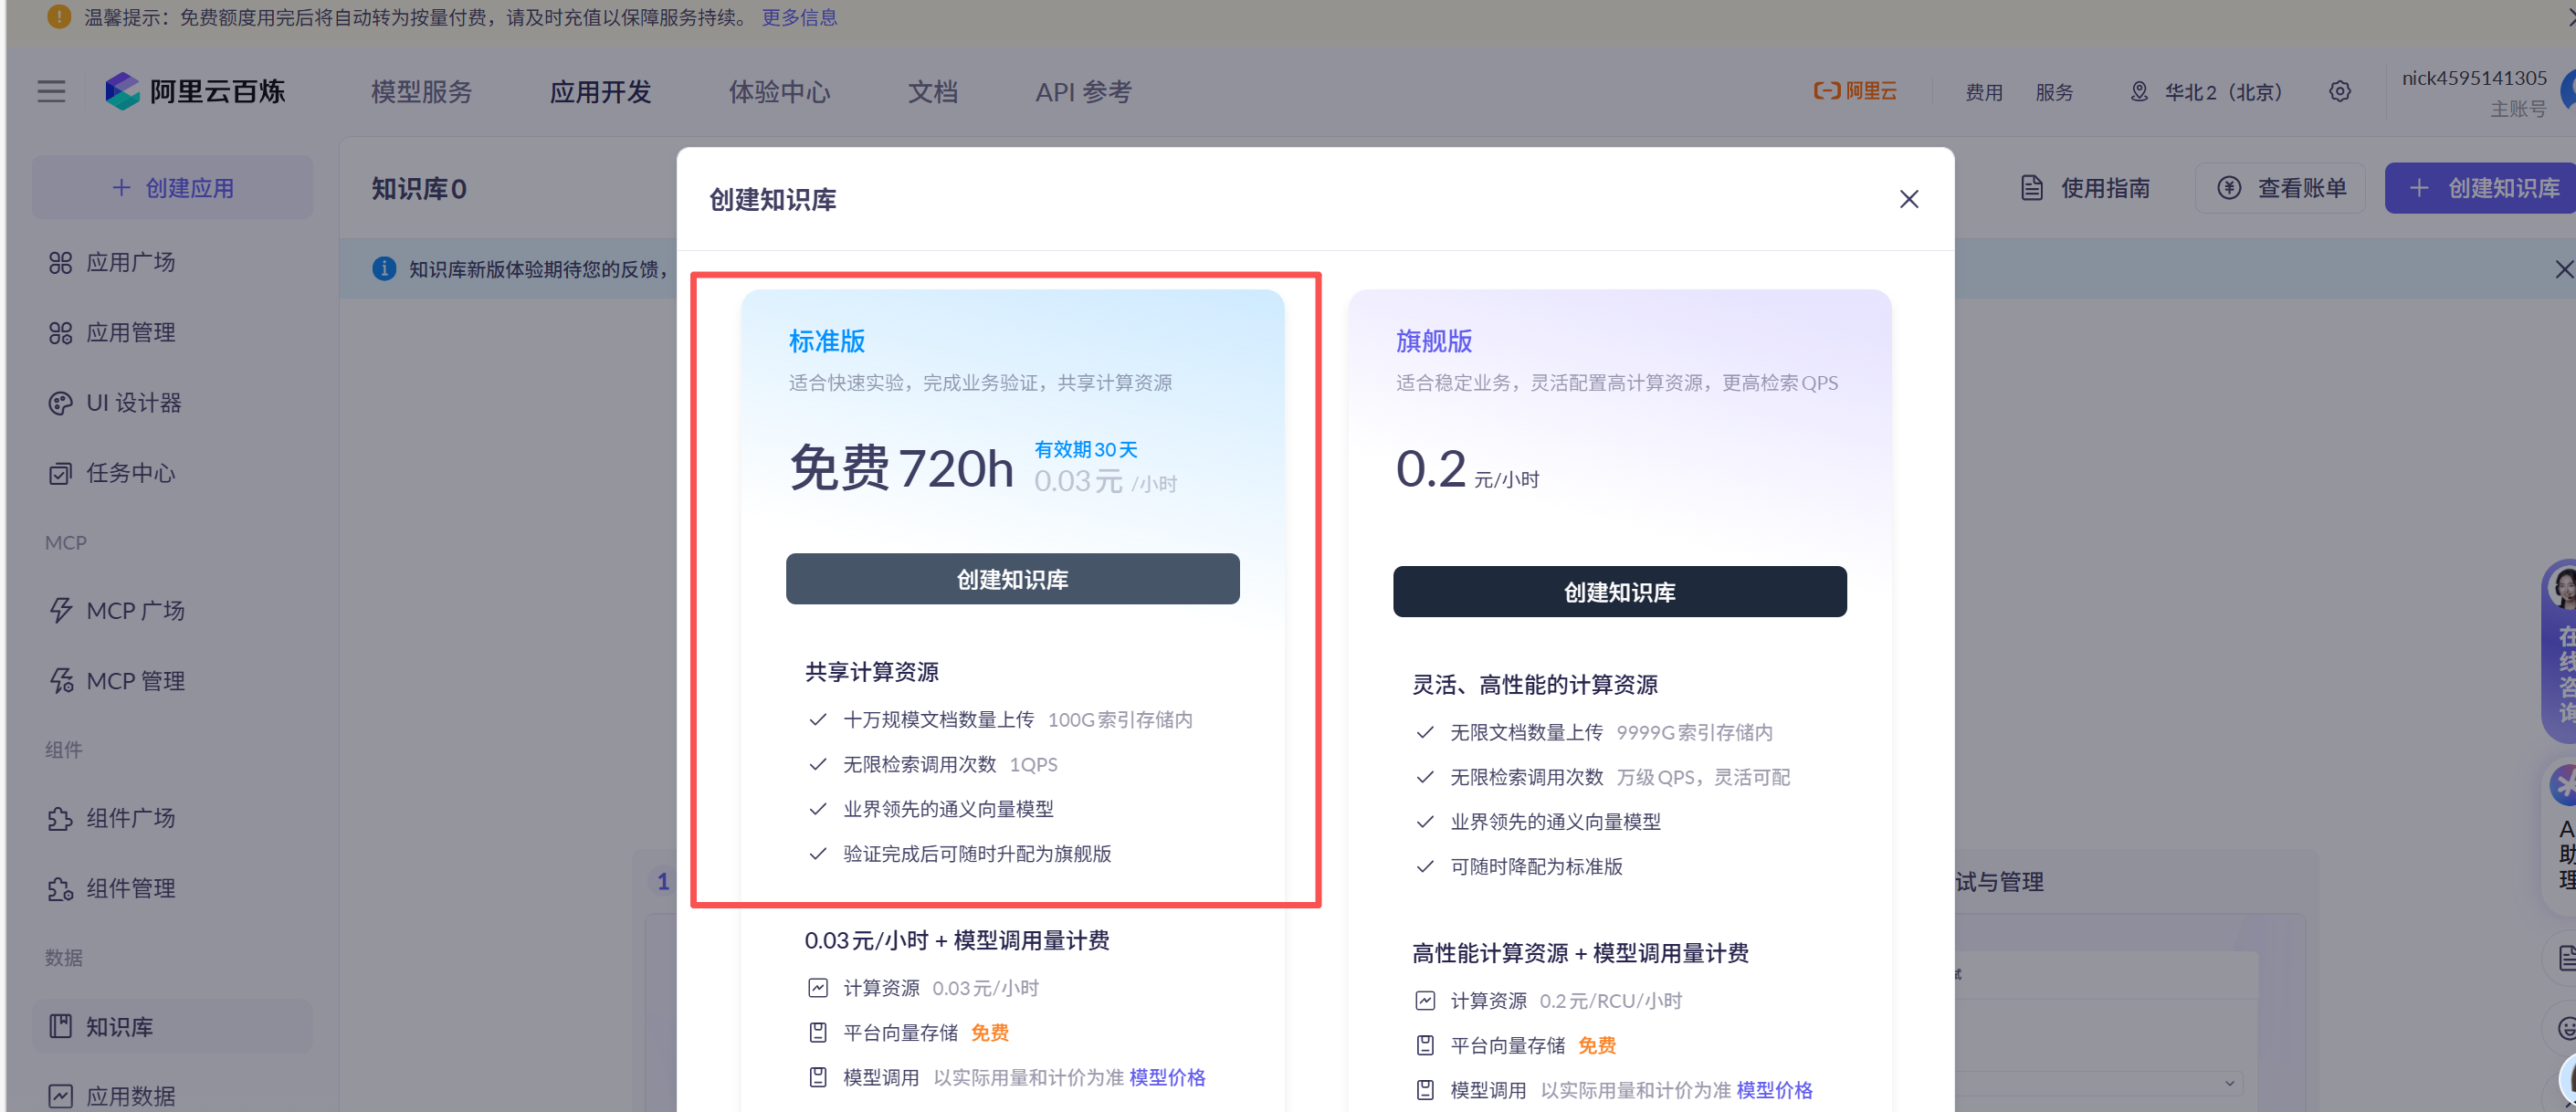
Task: Click 创建知识库 under 旗舰版
Action: pos(1619,592)
